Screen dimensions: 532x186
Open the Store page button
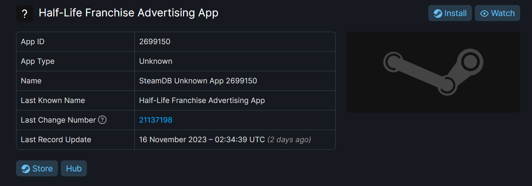pos(37,169)
